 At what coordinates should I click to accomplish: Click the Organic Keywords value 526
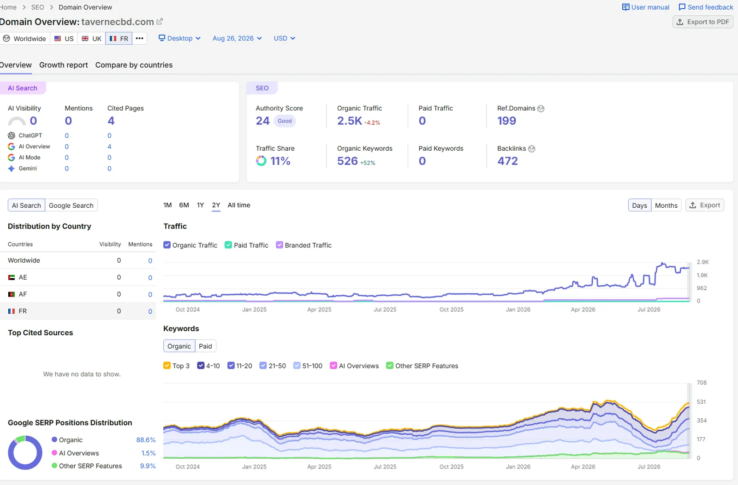pyautogui.click(x=347, y=161)
